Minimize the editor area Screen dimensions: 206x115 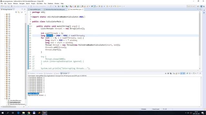pos(198,9)
